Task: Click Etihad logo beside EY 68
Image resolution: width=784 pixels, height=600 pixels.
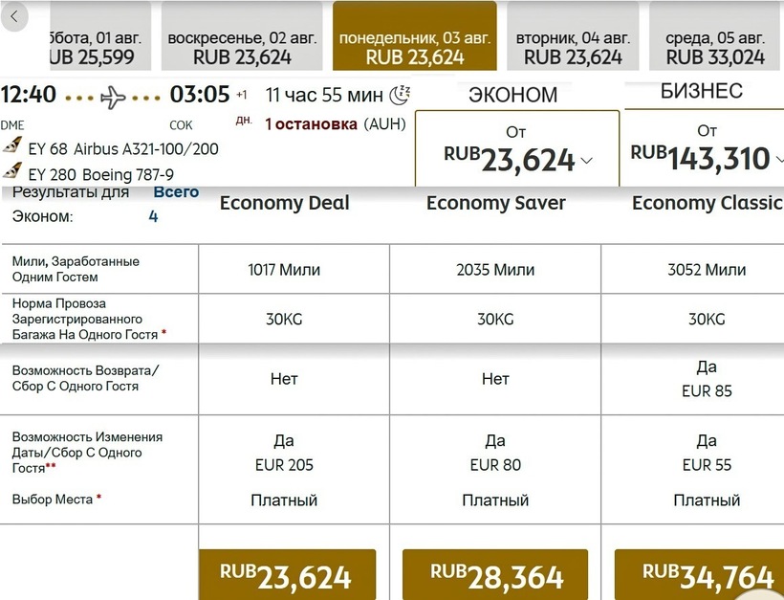Action: (13, 146)
